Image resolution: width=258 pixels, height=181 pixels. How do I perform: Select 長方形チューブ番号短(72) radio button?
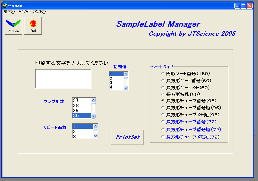[163, 130]
